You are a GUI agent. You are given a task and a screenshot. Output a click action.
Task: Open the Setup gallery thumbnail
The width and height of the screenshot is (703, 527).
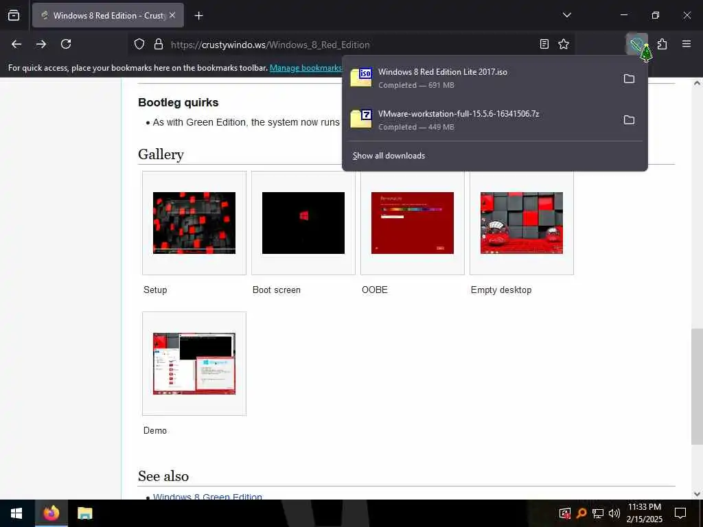point(194,223)
